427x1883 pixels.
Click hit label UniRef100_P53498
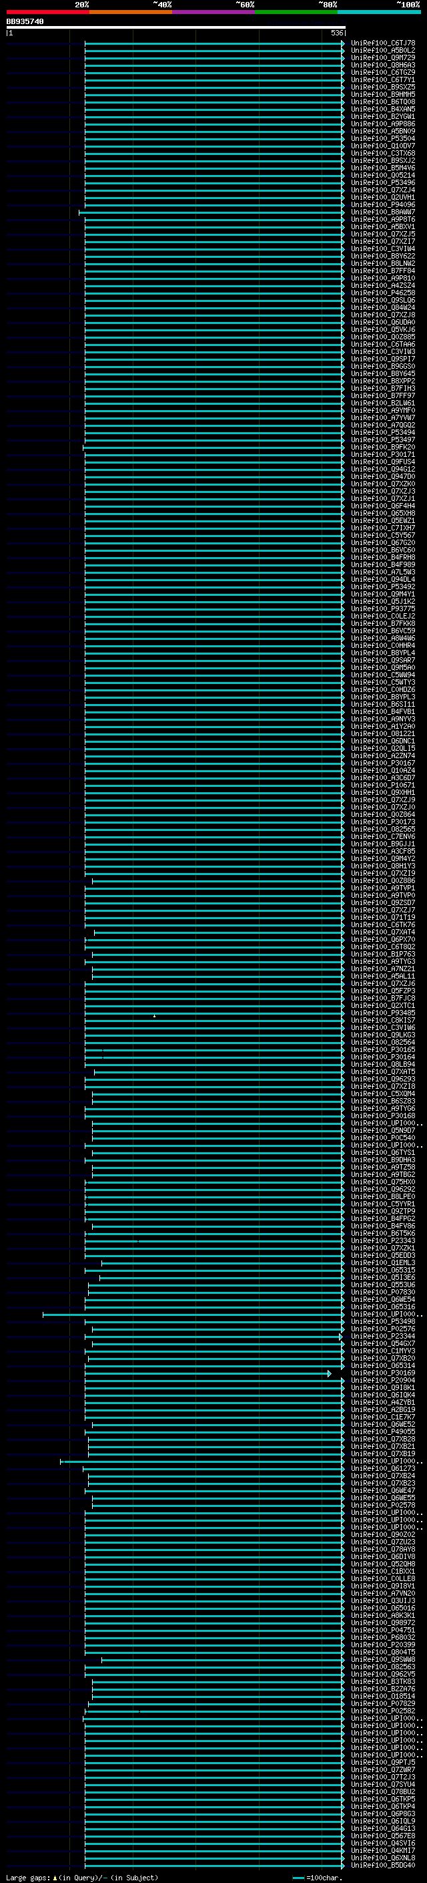pos(382,1322)
